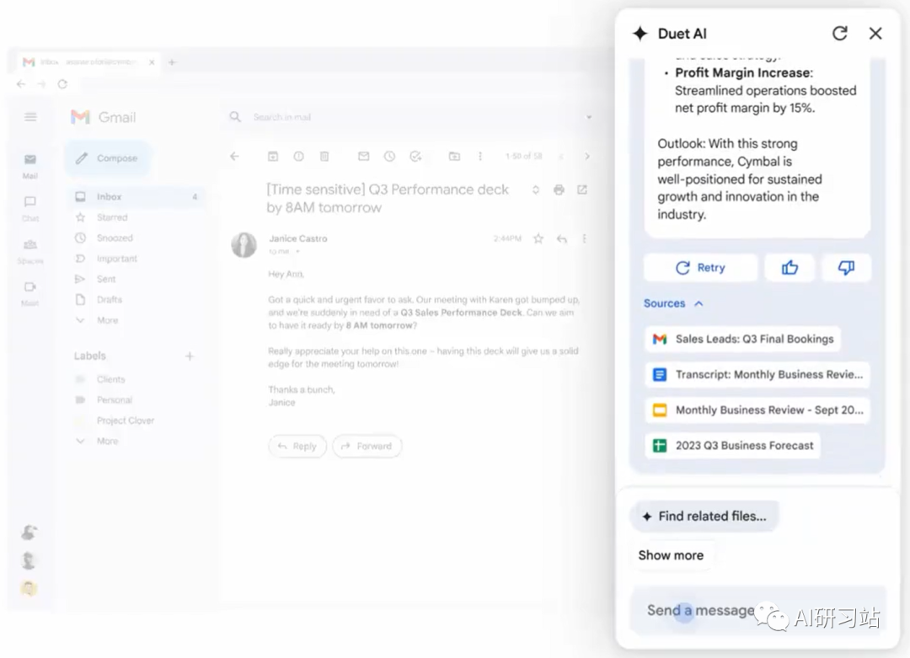Give thumbs down to the response

(x=846, y=267)
